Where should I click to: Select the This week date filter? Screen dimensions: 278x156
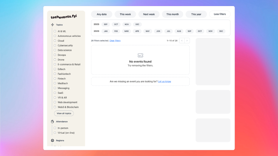pos(125,14)
